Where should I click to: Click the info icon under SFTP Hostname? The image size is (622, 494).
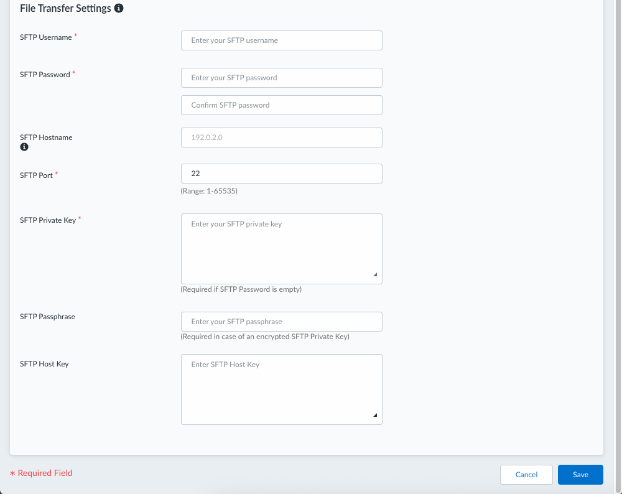click(24, 147)
